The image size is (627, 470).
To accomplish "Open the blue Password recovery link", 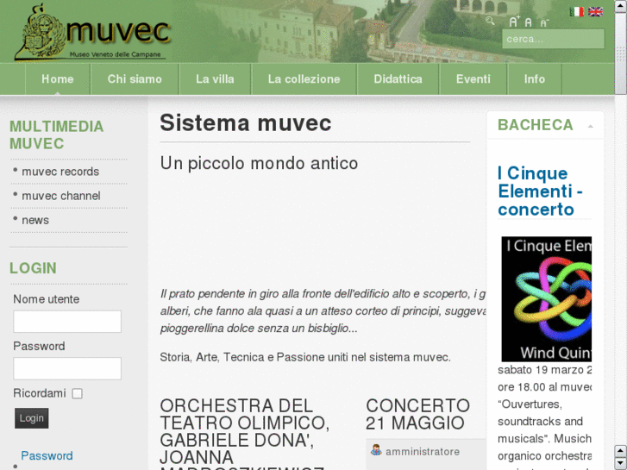I will tap(47, 455).
